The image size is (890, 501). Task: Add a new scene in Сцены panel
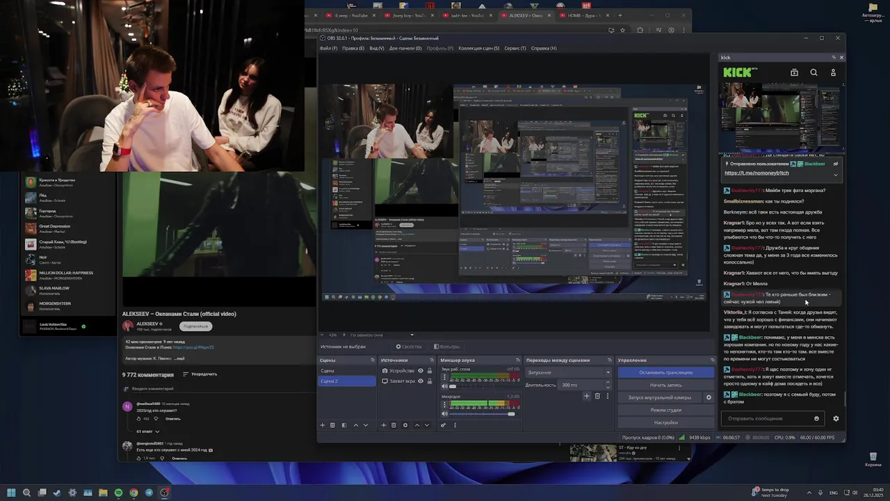[322, 425]
